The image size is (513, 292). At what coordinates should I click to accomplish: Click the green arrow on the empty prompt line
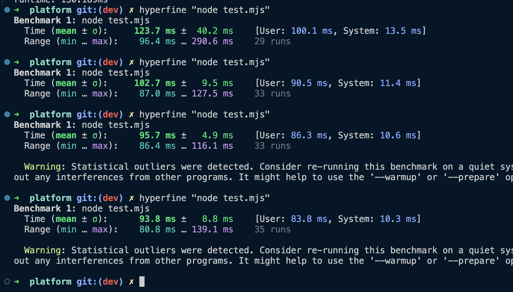coord(17,282)
